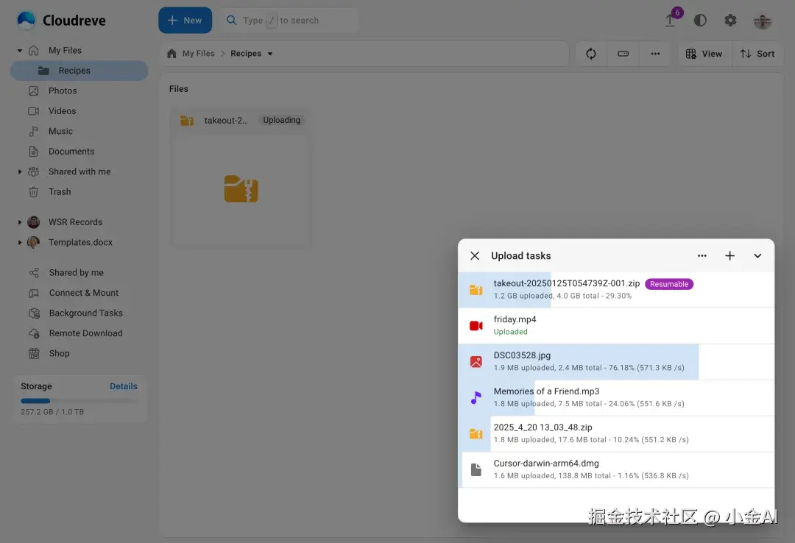The width and height of the screenshot is (795, 543).
Task: Open Shared by me
Action: pos(76,273)
